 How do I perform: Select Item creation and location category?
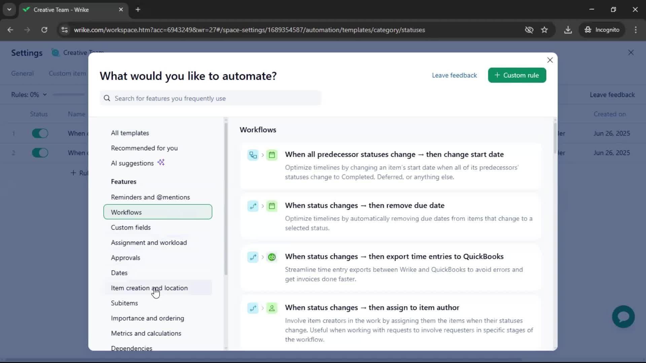[x=158, y=288]
